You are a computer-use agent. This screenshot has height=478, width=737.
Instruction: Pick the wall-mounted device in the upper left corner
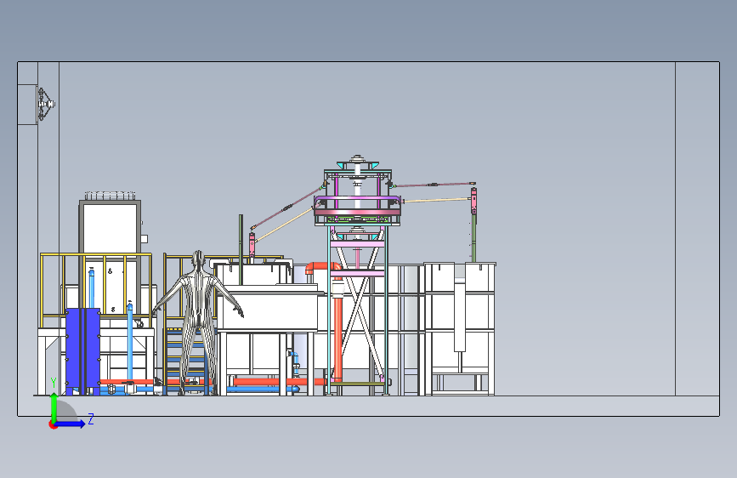(46, 104)
